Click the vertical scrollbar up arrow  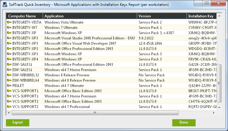pos(220,16)
